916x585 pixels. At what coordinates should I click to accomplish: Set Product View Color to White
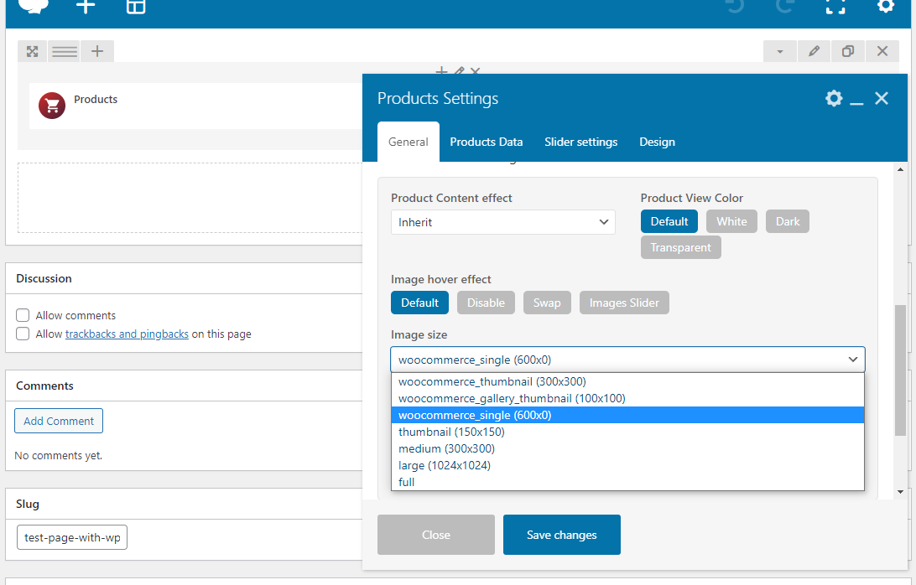pos(732,222)
